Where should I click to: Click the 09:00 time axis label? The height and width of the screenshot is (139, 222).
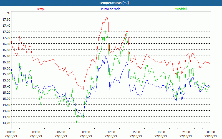[x=86, y=132]
